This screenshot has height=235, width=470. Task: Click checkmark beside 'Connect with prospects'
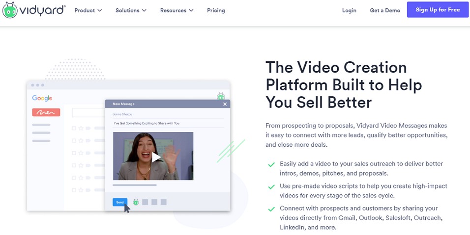tap(271, 209)
